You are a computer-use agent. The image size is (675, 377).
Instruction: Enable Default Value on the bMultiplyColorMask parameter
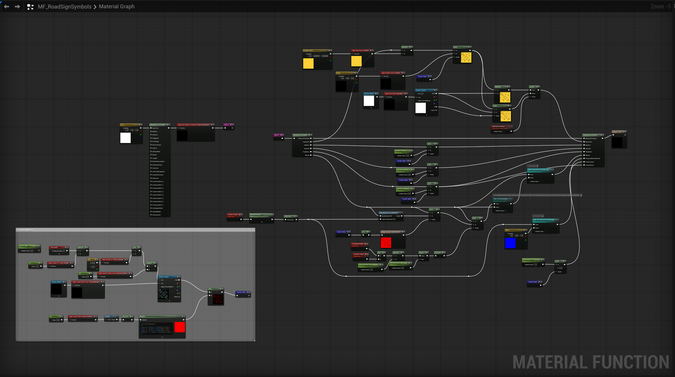(x=504, y=131)
